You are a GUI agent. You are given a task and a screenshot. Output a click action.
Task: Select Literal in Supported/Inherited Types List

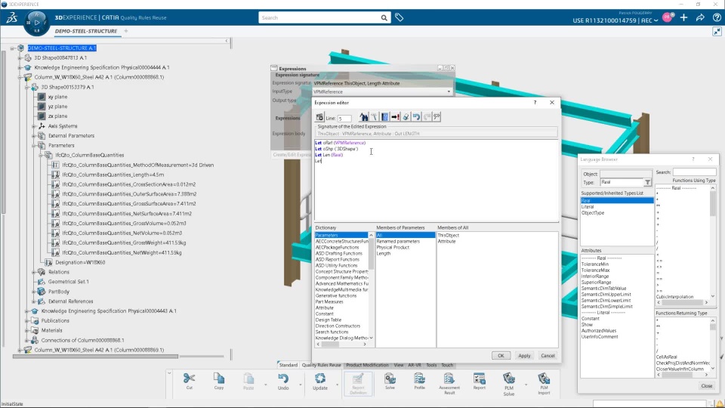588,207
